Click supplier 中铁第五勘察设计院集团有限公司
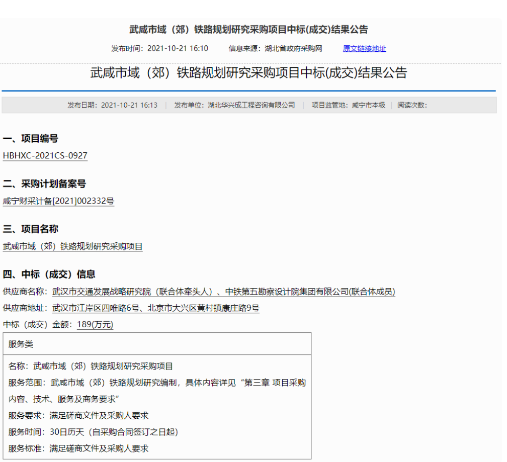Screen dimensions: 507x462 click(287, 292)
